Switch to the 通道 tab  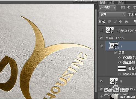(111, 2)
